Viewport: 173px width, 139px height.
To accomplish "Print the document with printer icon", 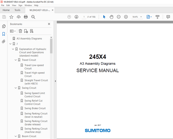I will click(26, 17).
